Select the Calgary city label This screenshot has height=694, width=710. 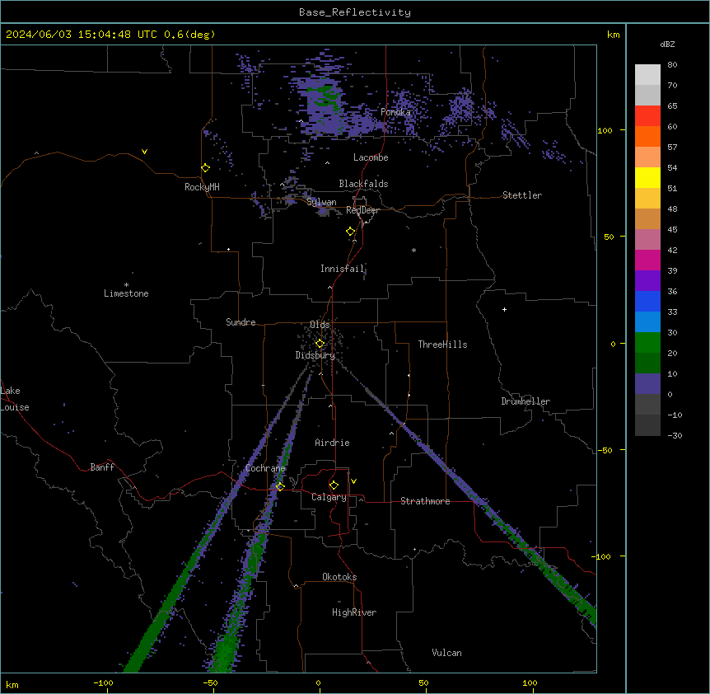click(329, 497)
